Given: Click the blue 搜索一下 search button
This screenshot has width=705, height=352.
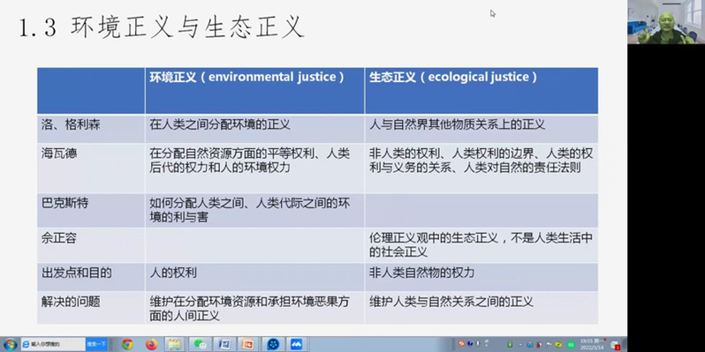Looking at the screenshot, I should 96,344.
